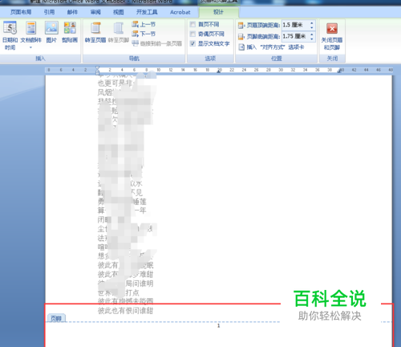Enable Different First Page (首页不同)
The image size is (401, 347).
point(192,24)
